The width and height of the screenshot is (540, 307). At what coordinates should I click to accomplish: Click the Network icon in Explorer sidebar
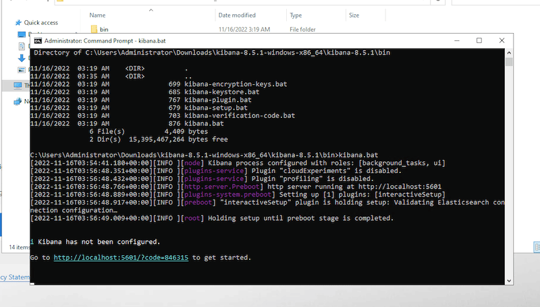(x=18, y=101)
